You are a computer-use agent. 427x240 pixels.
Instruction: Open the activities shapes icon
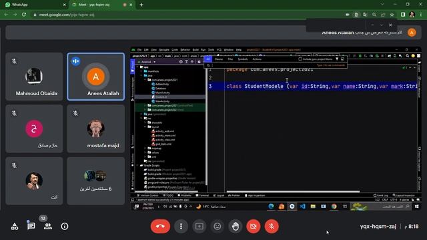point(15,226)
